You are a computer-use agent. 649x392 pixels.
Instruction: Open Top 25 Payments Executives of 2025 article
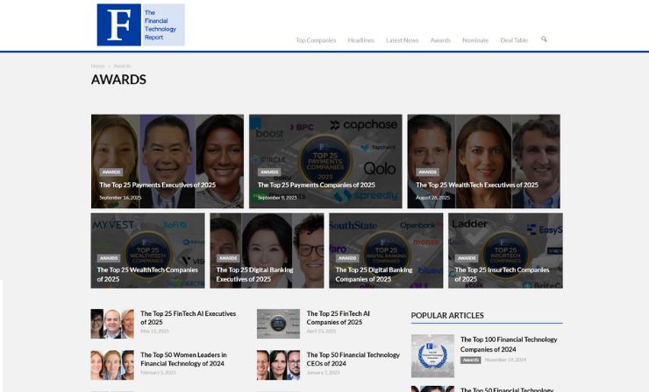(158, 185)
